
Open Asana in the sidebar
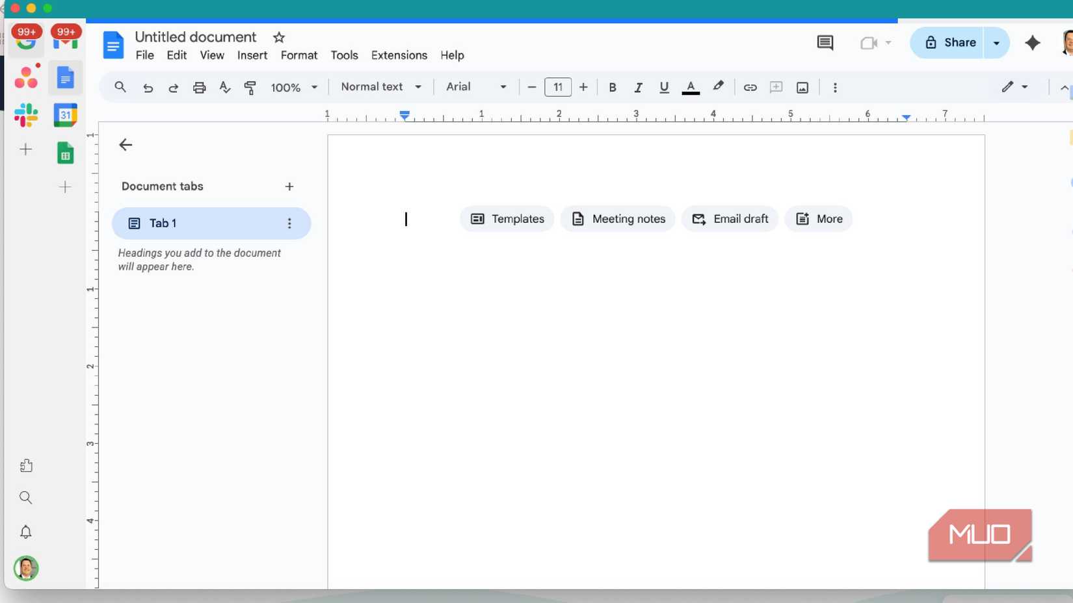coord(27,77)
